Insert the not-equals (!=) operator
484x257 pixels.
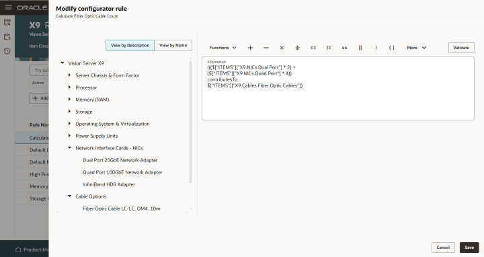(329, 48)
